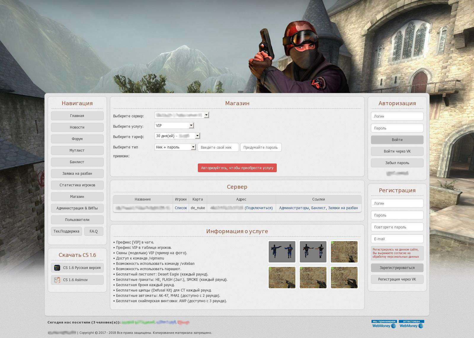Go to Главная in the navigation

(x=77, y=116)
